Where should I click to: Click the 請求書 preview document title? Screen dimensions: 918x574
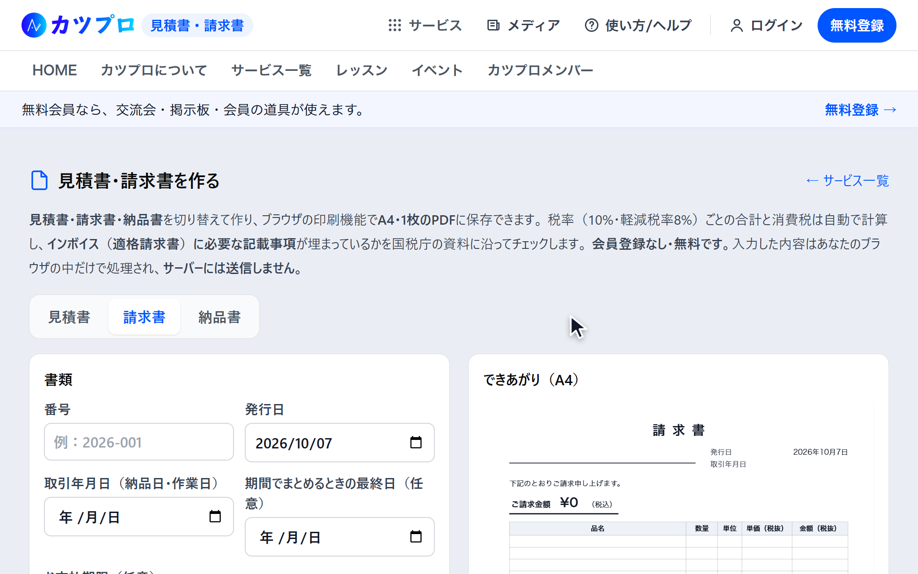point(679,430)
